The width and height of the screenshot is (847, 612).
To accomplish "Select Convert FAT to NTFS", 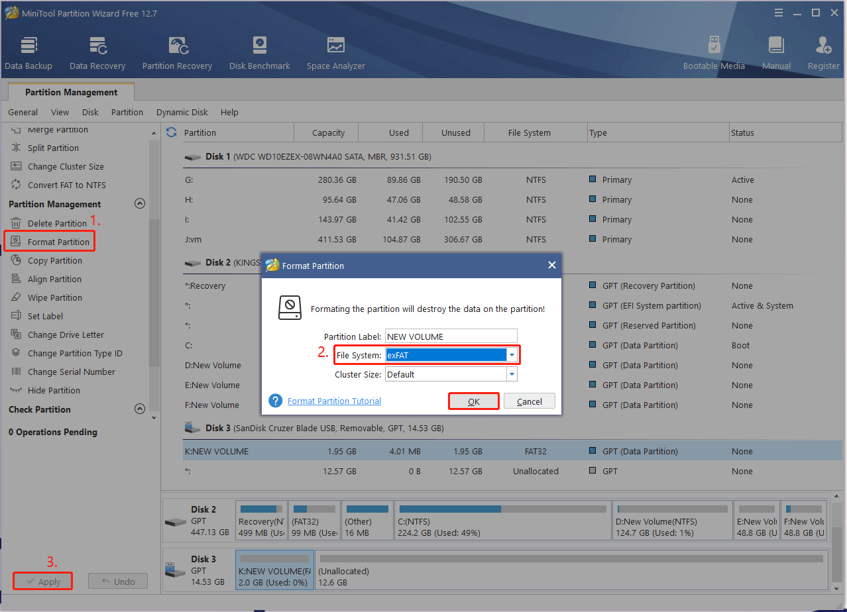I will coord(66,185).
